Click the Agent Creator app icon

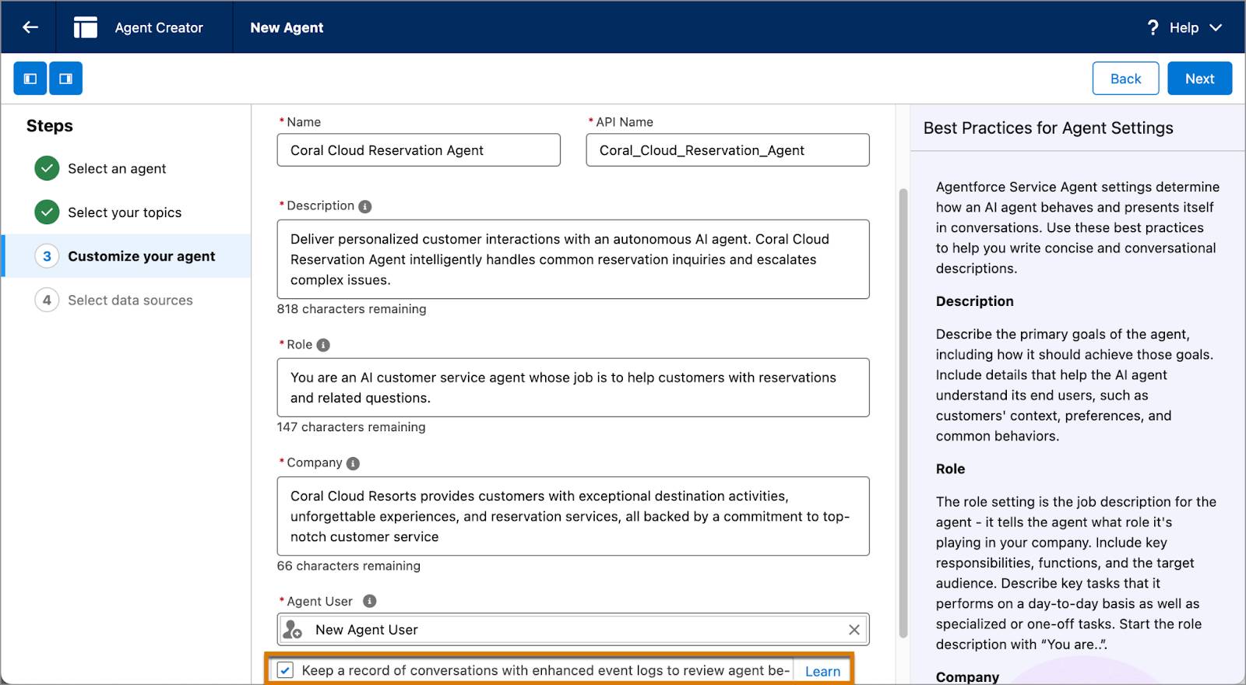coord(86,27)
